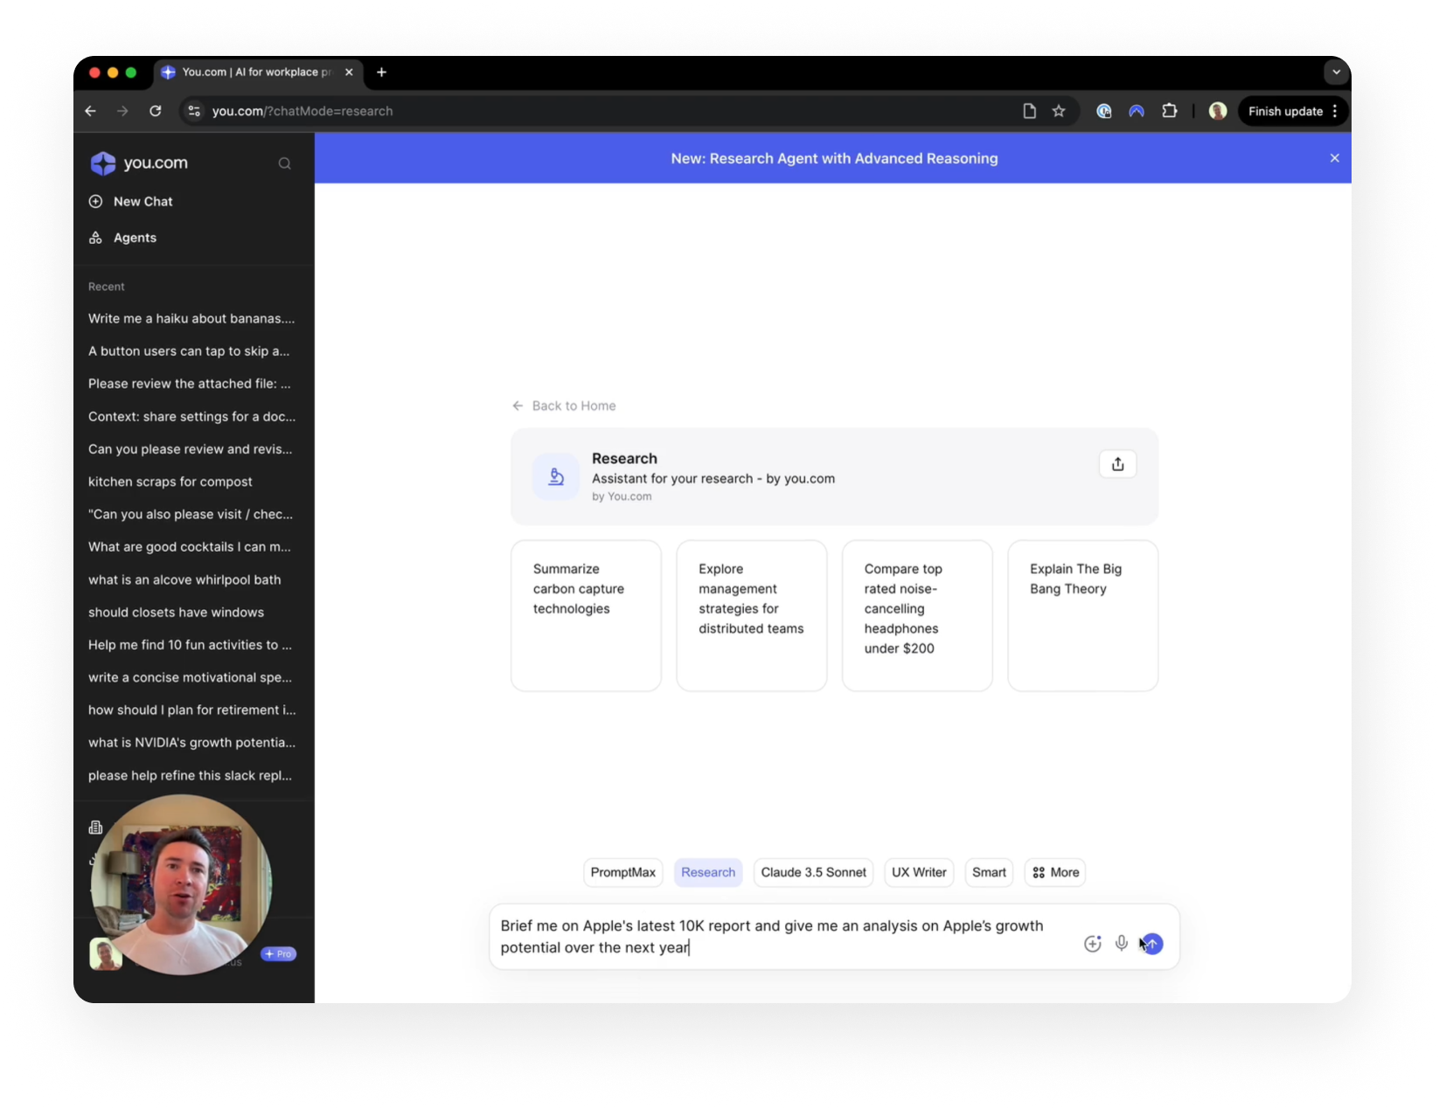Bookmark the page with the star icon
The image size is (1439, 1108).
(x=1059, y=111)
